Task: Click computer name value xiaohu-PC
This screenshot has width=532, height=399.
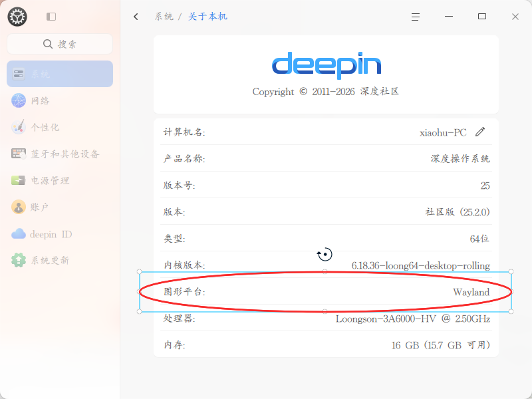Action: click(x=443, y=132)
